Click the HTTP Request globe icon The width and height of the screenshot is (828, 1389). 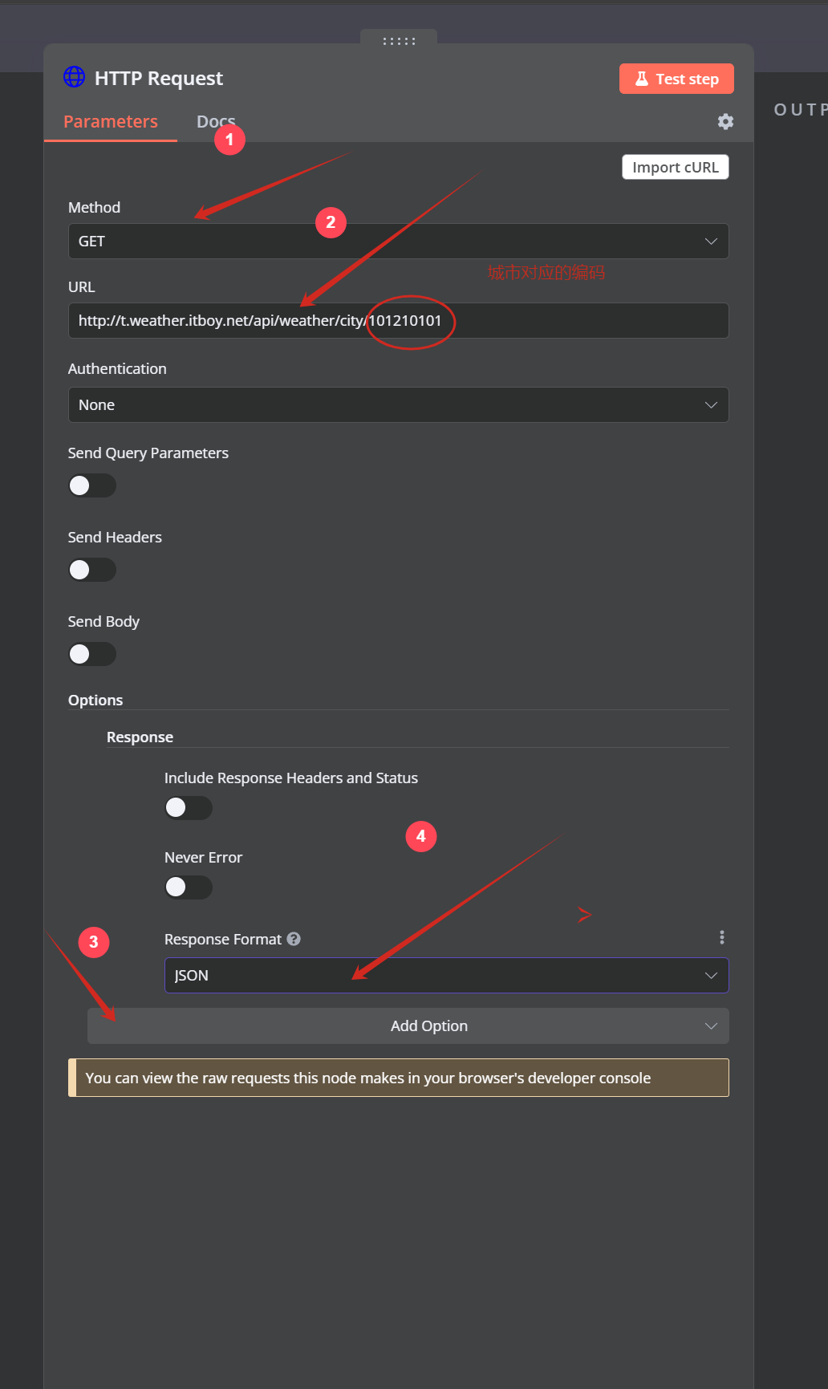pos(74,77)
